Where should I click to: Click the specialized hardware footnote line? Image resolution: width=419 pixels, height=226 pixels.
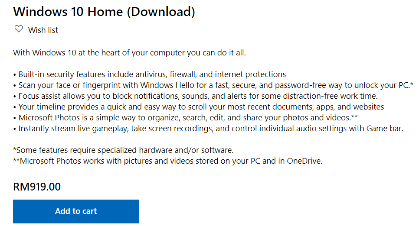123,150
